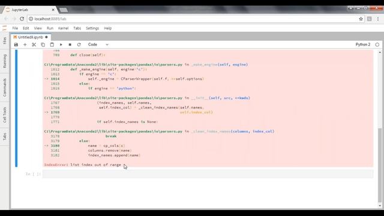The height and width of the screenshot is (216, 384).
Task: Open the Settings menu
Action: (x=92, y=28)
